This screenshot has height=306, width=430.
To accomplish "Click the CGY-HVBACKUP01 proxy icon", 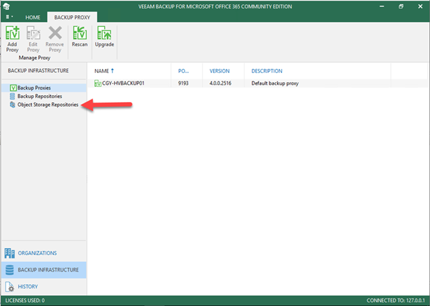I will tap(98, 83).
